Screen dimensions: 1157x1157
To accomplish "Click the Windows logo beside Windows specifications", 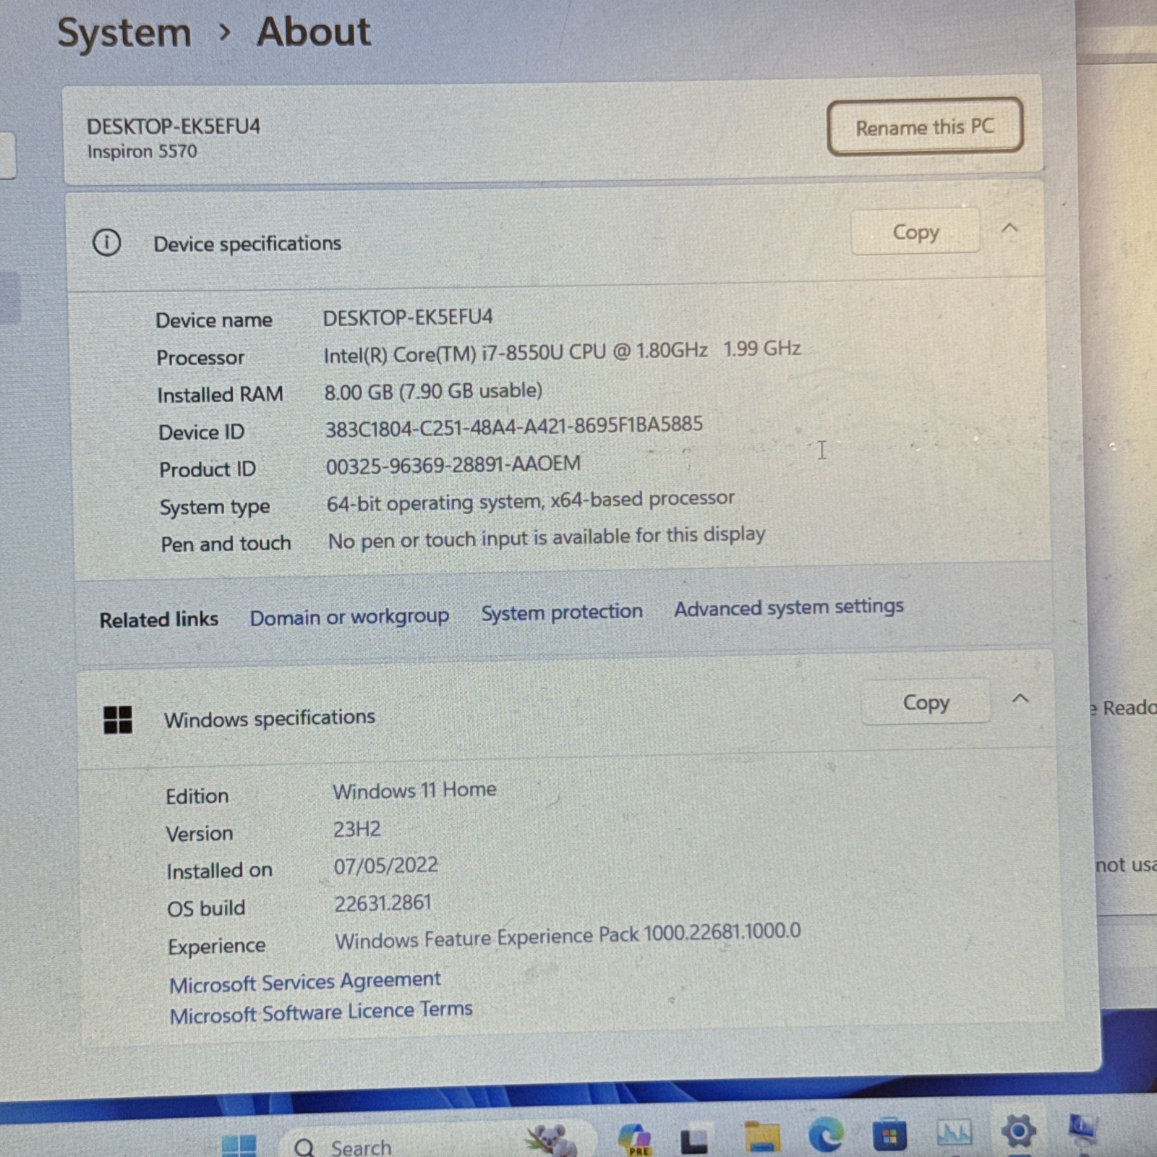I will pos(118,720).
